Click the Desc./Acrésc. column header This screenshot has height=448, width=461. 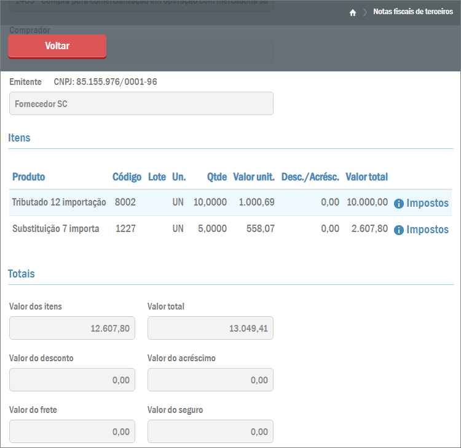tap(310, 177)
